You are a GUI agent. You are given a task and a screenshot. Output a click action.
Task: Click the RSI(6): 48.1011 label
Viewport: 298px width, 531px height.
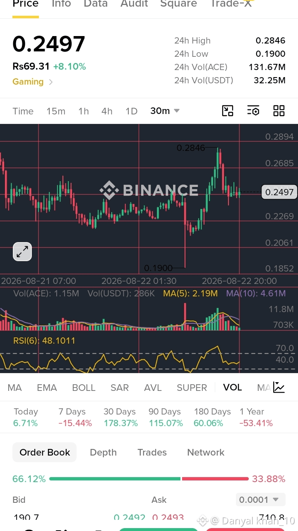pos(44,341)
